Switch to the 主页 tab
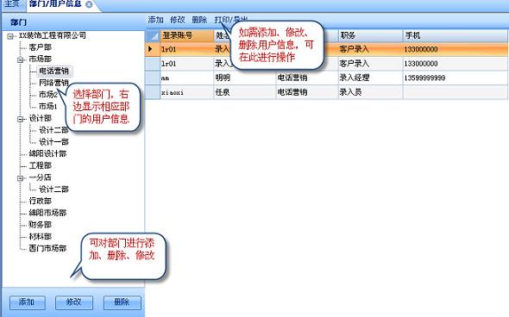This screenshot has width=509, height=317. (12, 4)
